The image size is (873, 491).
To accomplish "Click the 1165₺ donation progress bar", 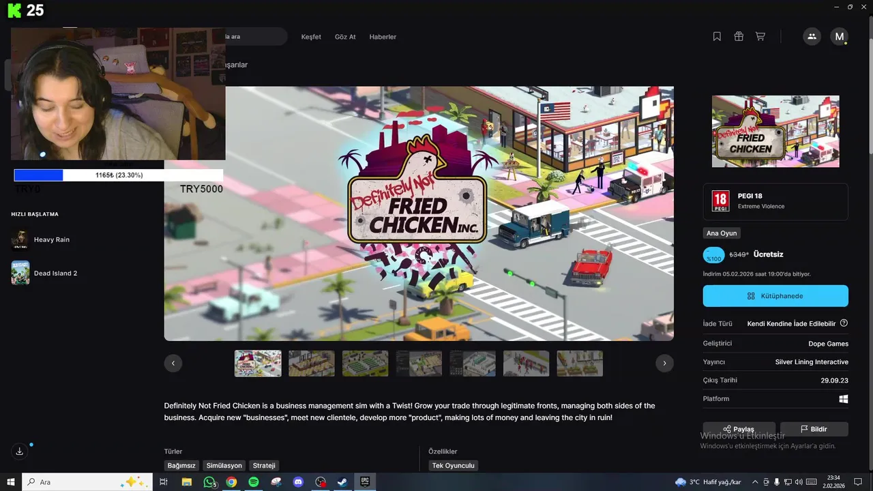I will coord(119,175).
